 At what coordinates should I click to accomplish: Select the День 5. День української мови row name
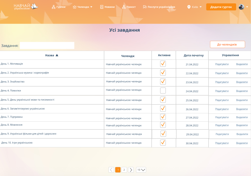click(x=27, y=100)
